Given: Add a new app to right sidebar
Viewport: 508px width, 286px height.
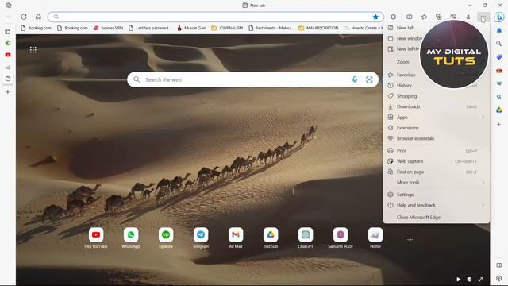Looking at the screenshot, I should [499, 124].
